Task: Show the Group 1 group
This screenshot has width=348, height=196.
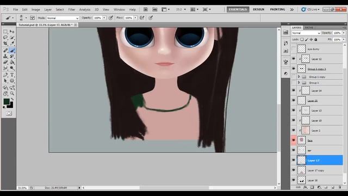Action: coord(294,83)
